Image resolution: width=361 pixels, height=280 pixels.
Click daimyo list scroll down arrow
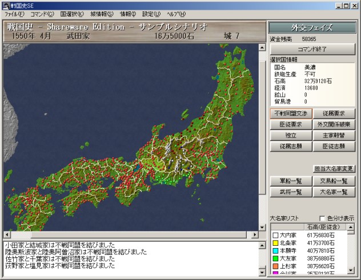pyautogui.click(x=351, y=270)
